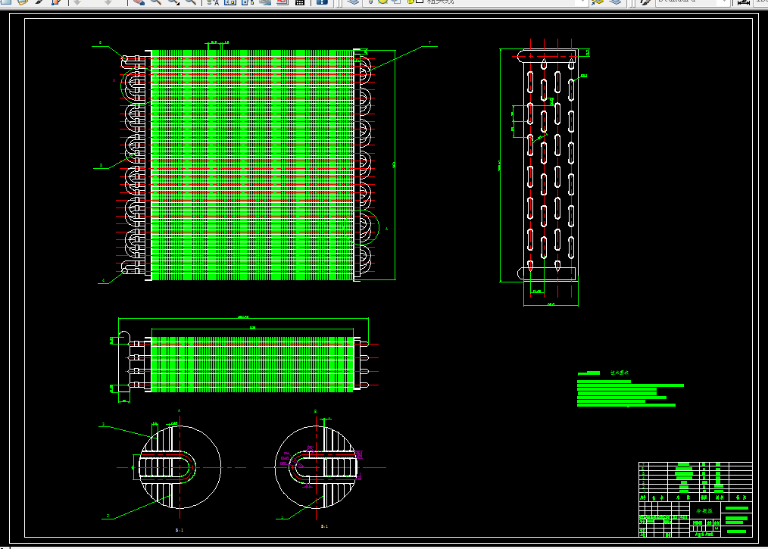The height and width of the screenshot is (549, 768).
Task: Choose the Zoom Previous magnifier tool
Action: (x=191, y=2)
